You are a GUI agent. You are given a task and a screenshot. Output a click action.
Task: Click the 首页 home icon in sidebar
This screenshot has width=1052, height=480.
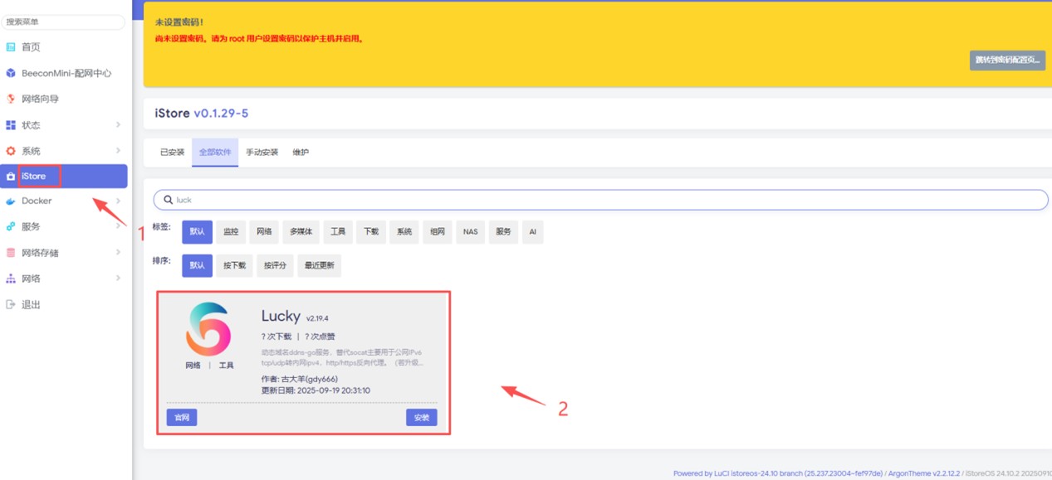coord(11,47)
